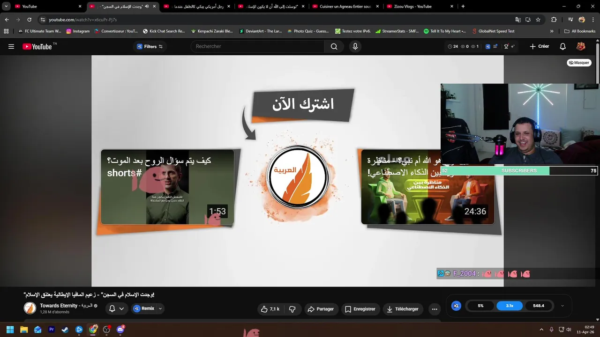Viewport: 600px width, 337px height.
Task: Open FC Ultimate Team bookmark
Action: (39, 31)
